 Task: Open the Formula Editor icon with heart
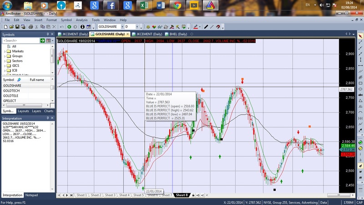[x=154, y=27]
